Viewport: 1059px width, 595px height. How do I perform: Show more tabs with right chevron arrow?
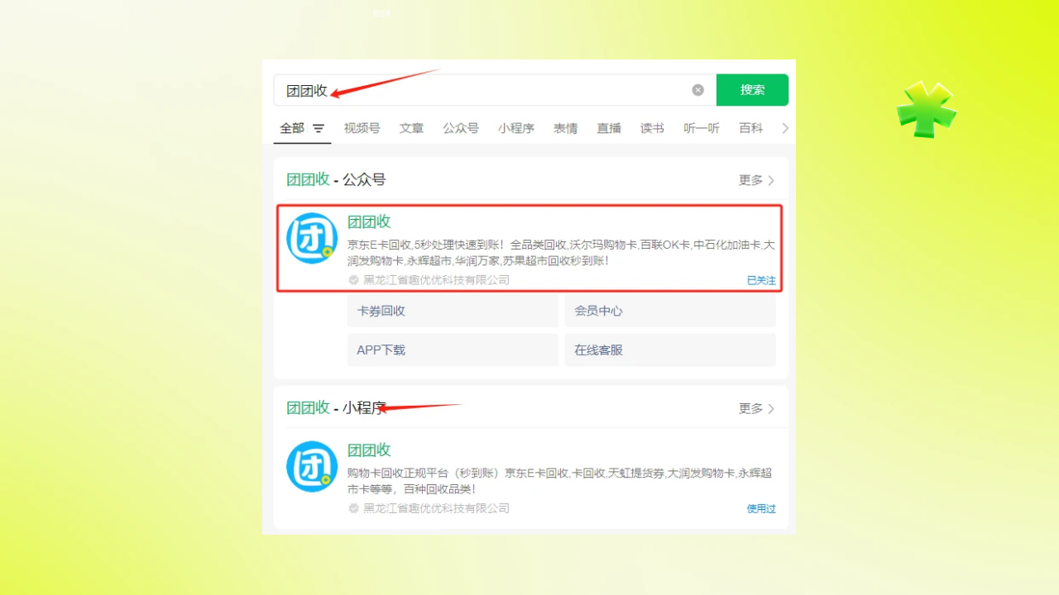[785, 128]
